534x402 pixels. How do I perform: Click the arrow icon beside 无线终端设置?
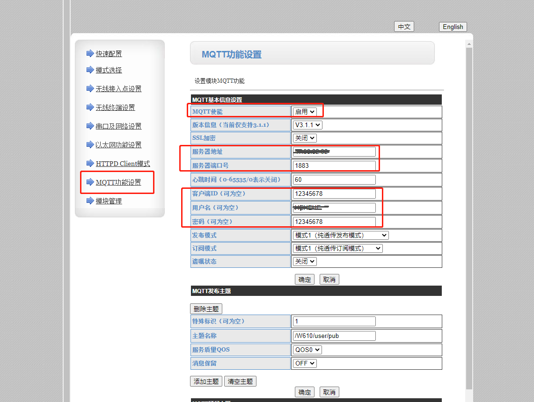click(90, 107)
